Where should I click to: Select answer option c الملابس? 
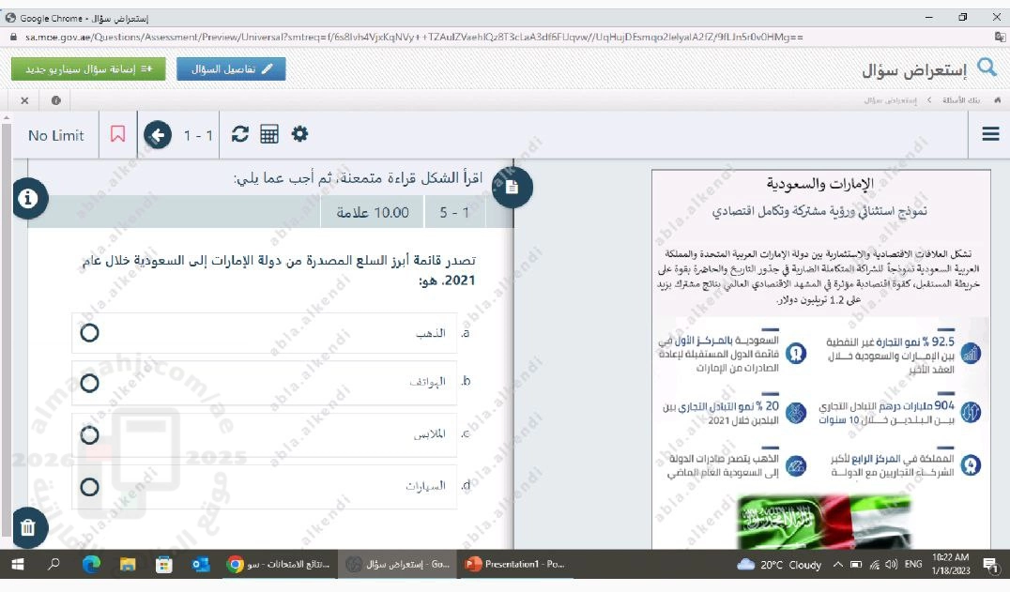(90, 434)
